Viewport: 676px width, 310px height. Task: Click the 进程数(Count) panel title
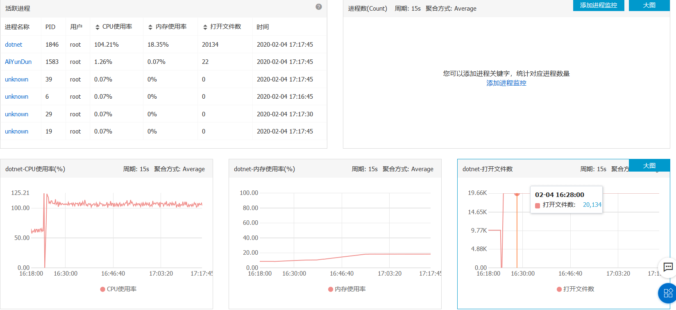367,9
